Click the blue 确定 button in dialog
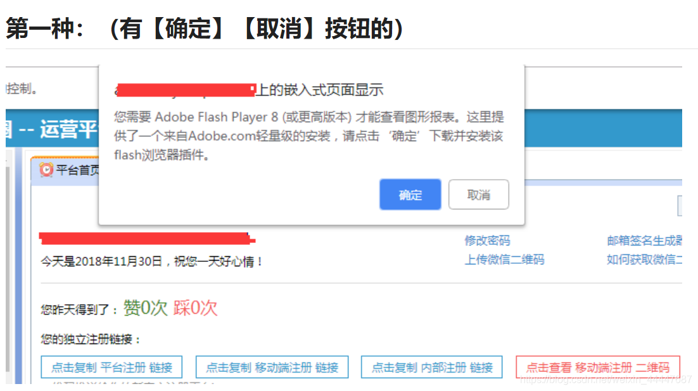 410,194
